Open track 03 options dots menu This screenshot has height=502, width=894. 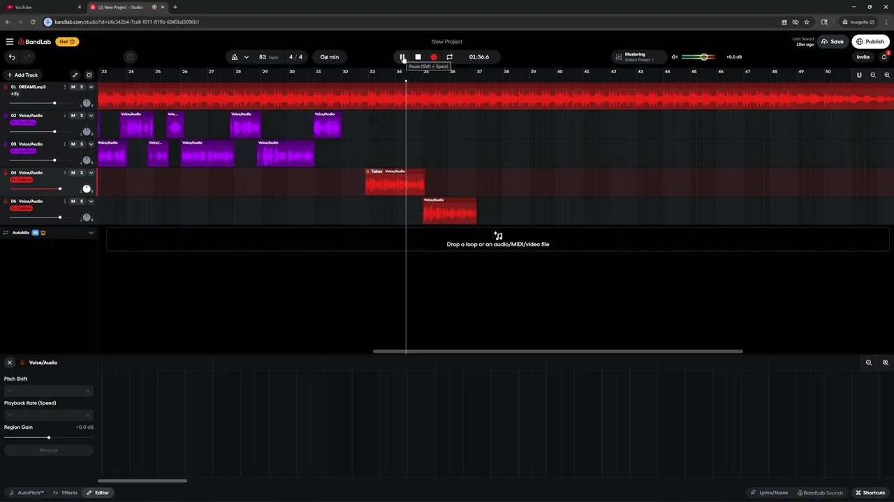pos(65,144)
